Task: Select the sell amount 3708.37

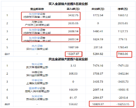Action: click(98, 74)
